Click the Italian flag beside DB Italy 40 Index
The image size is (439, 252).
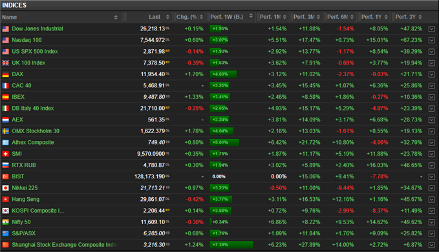6,109
